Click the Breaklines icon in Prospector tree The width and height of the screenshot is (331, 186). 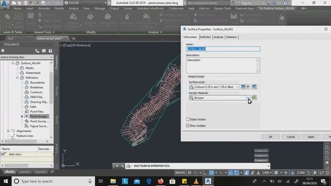click(26, 87)
